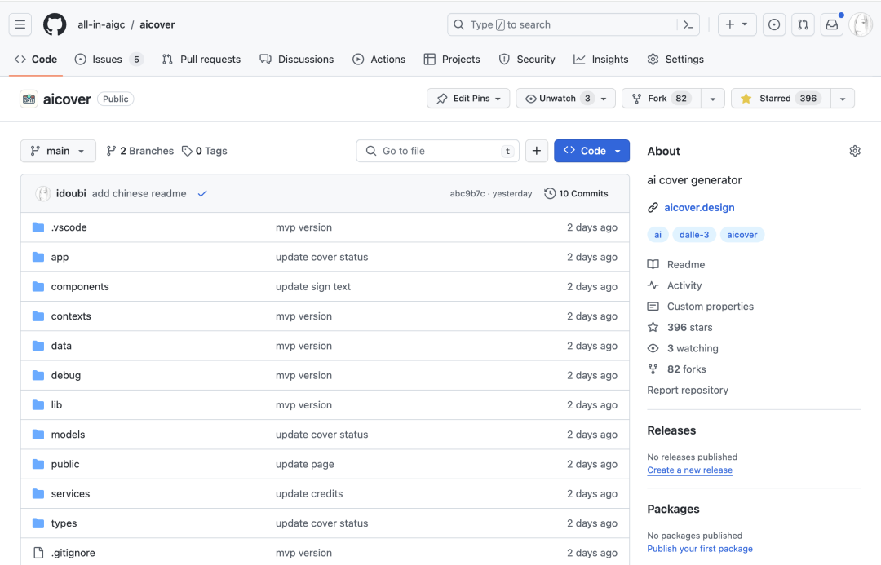
Task: Open the debug folder
Action: point(66,375)
